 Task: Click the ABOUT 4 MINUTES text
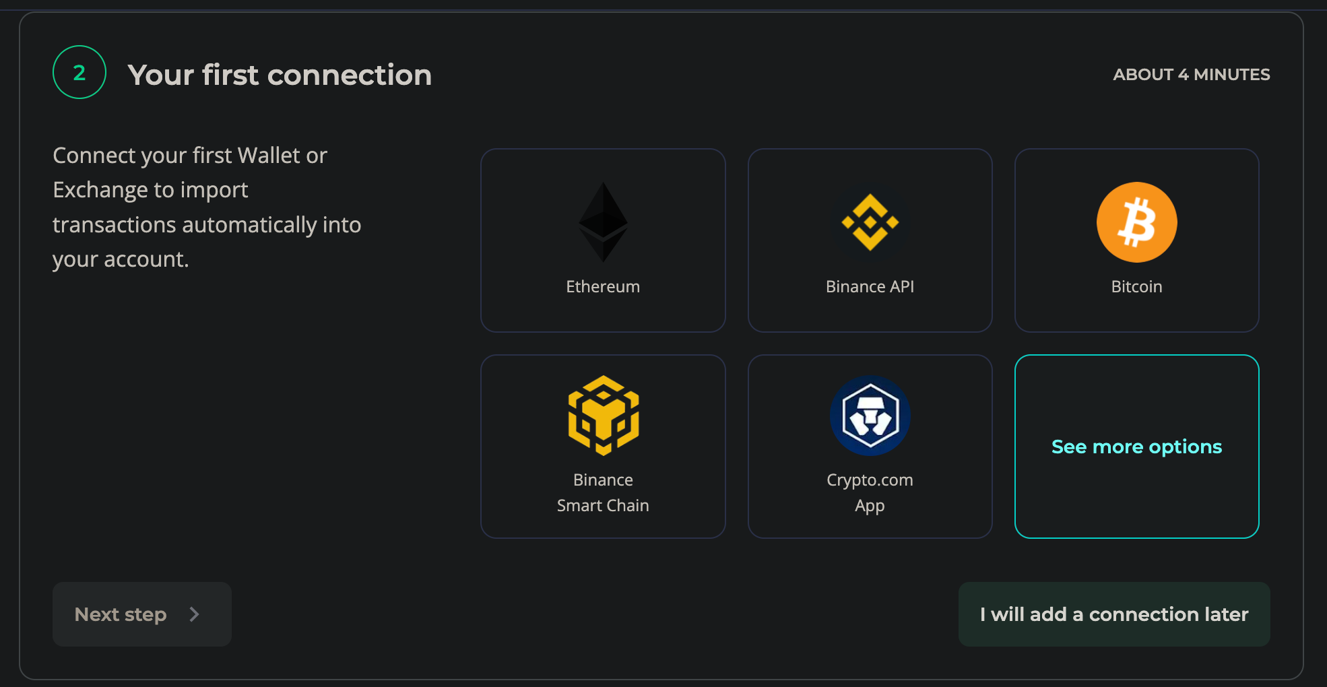(x=1191, y=74)
